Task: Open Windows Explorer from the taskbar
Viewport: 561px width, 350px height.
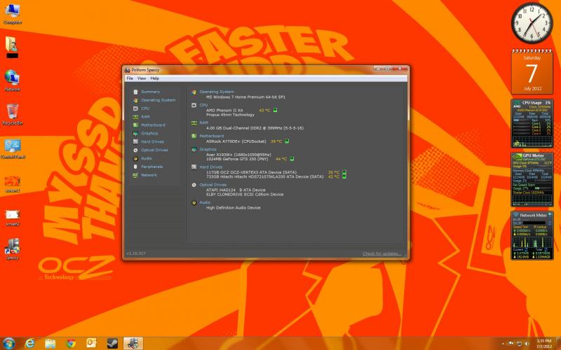Action: coord(50,344)
